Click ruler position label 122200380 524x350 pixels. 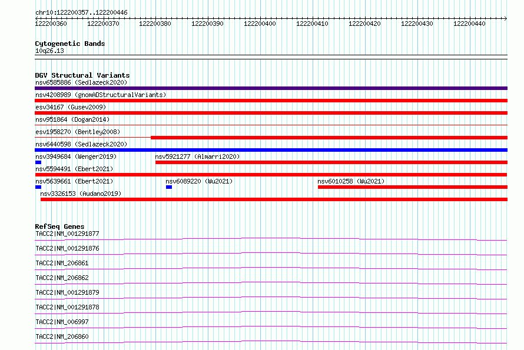(x=155, y=24)
